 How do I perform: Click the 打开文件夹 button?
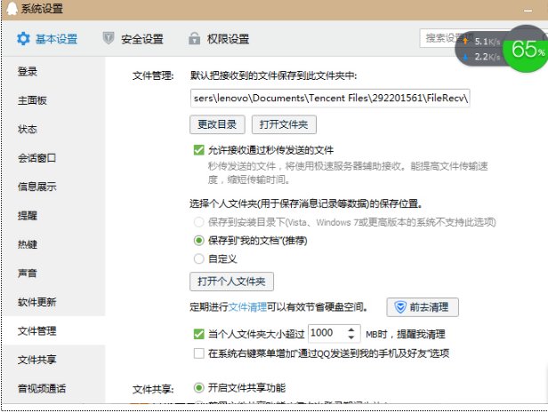coord(284,124)
